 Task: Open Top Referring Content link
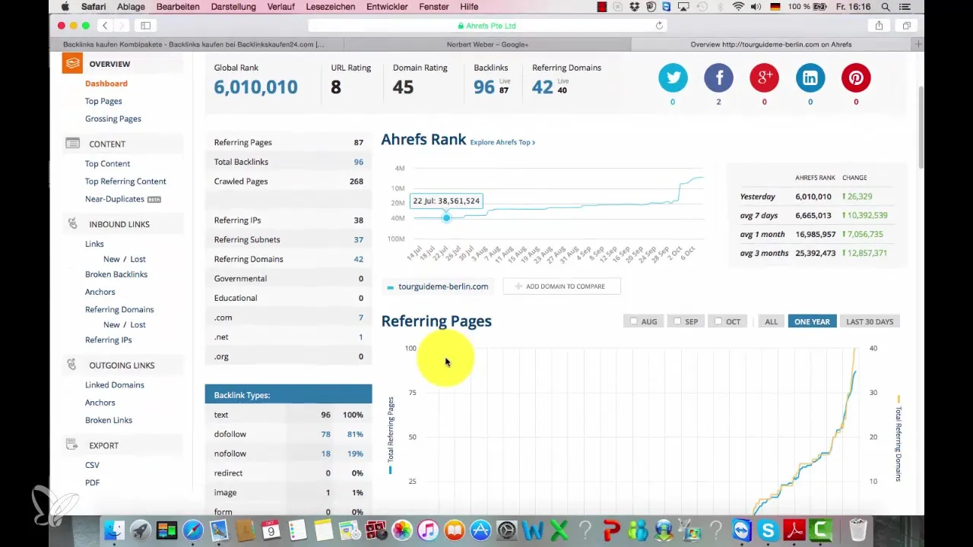click(125, 182)
